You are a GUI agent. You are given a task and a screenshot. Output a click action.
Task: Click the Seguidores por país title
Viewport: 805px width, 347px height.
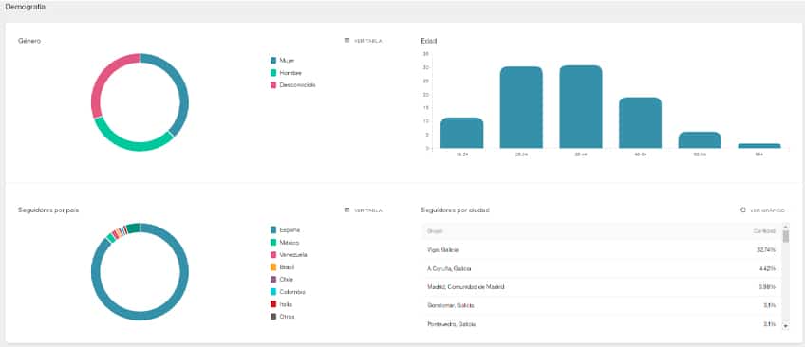pos(48,210)
